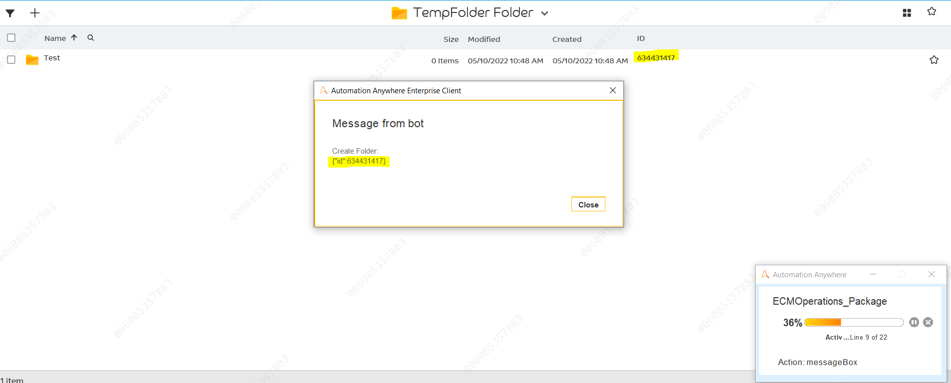Select the Test row Modified date cell
This screenshot has height=383, width=951.
pos(505,61)
